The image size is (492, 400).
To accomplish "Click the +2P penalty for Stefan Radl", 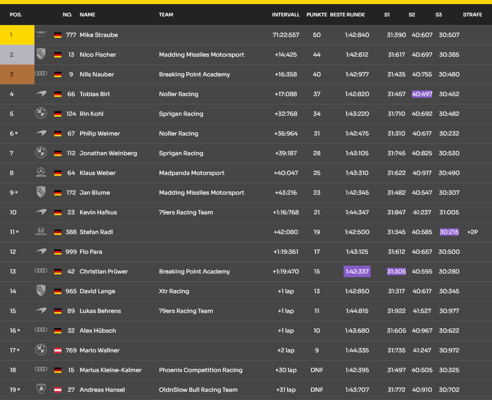I will 472,232.
